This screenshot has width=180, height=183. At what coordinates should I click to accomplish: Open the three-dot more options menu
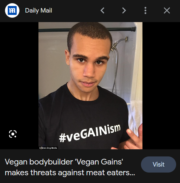pos(145,10)
